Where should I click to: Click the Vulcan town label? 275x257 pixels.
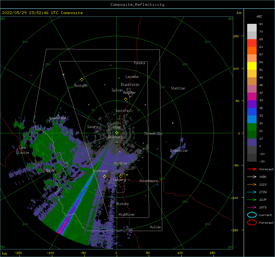click(x=156, y=227)
